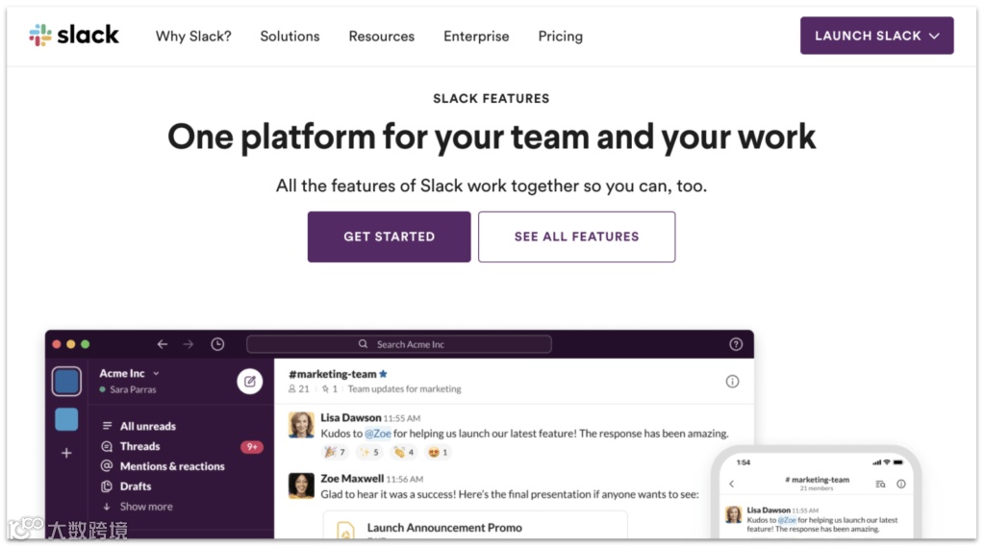
Task: Open the history clock icon
Action: click(217, 344)
